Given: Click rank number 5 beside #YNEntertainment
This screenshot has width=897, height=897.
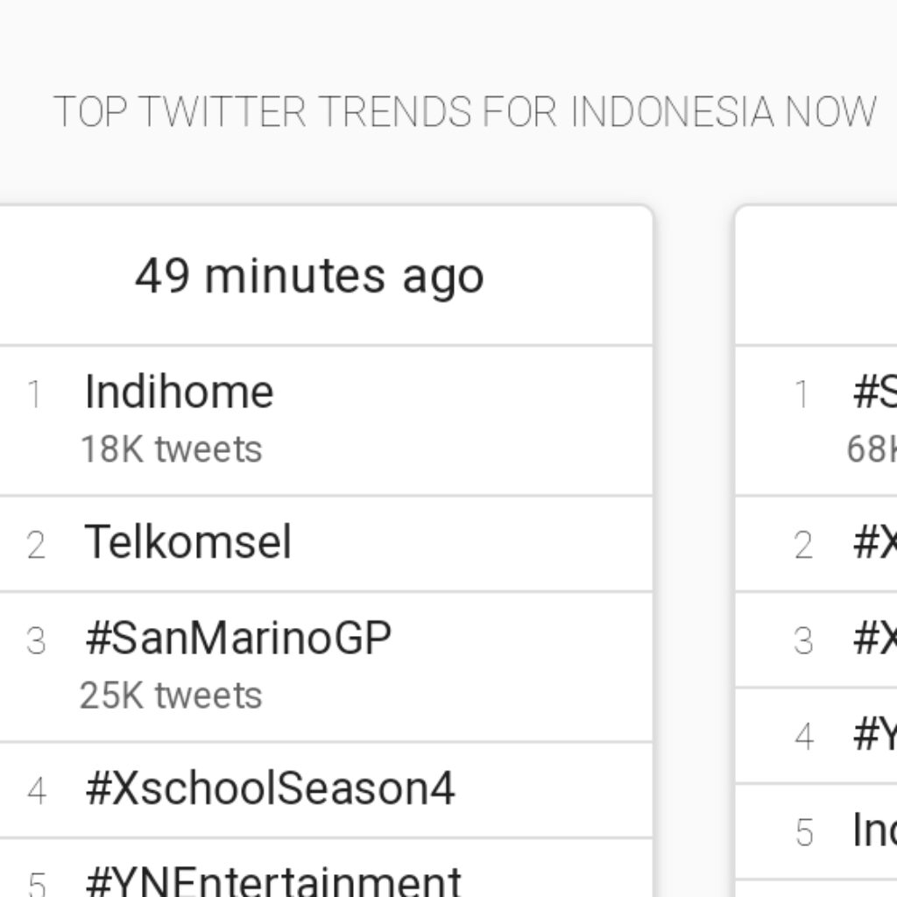Looking at the screenshot, I should coord(35,883).
